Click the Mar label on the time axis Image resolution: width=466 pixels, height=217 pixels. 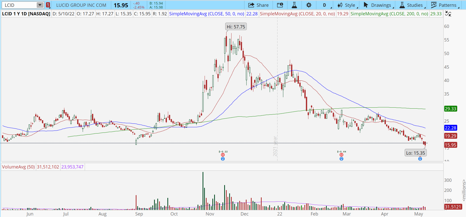pyautogui.click(x=347, y=214)
